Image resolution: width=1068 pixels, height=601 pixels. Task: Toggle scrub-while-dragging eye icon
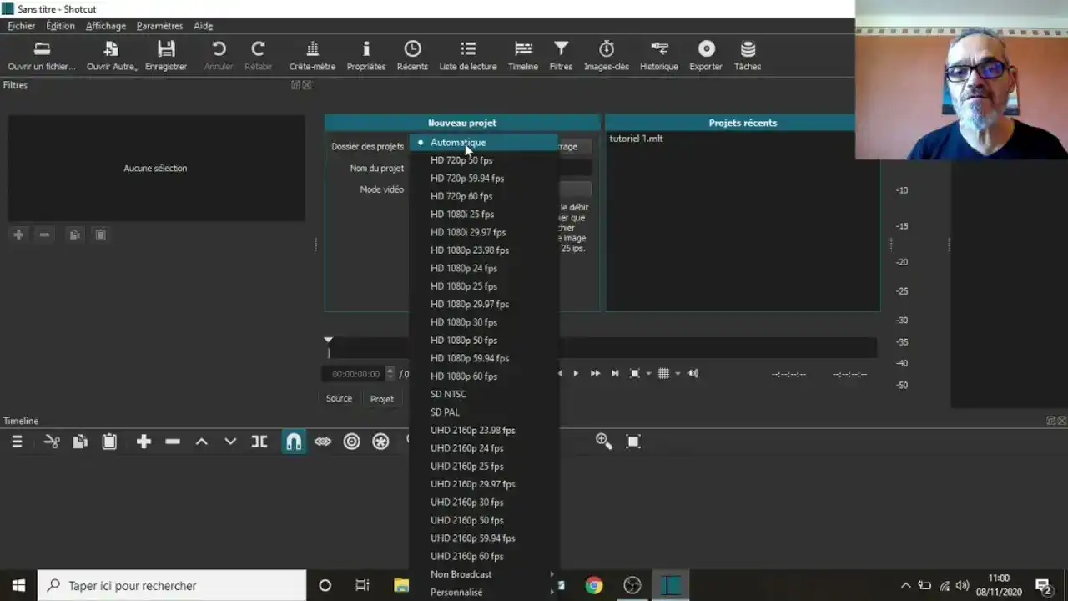[323, 442]
